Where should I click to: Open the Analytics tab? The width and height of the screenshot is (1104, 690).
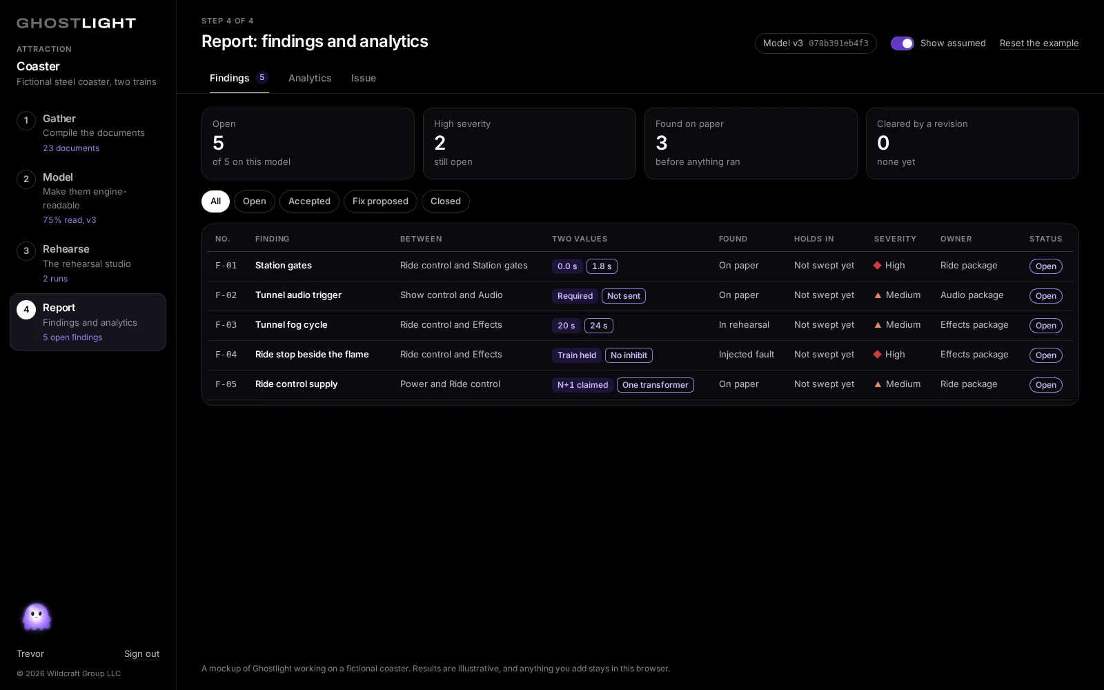pyautogui.click(x=310, y=78)
